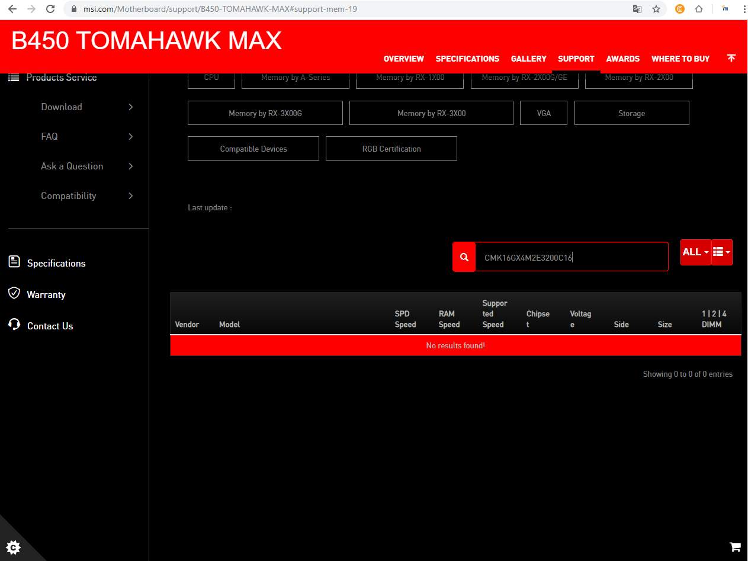Sort table by Side column
This screenshot has height=561, width=748.
[x=621, y=324]
